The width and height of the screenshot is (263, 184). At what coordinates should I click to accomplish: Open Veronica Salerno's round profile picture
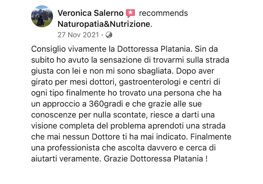click(42, 16)
